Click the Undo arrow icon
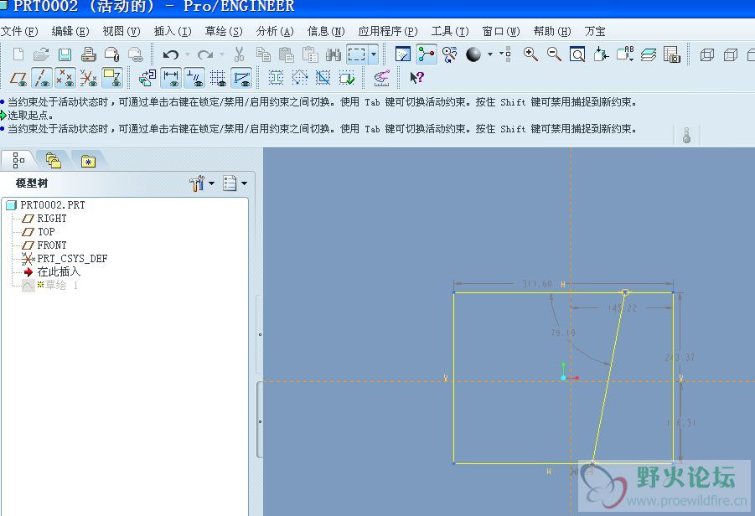The image size is (755, 516). (x=170, y=54)
